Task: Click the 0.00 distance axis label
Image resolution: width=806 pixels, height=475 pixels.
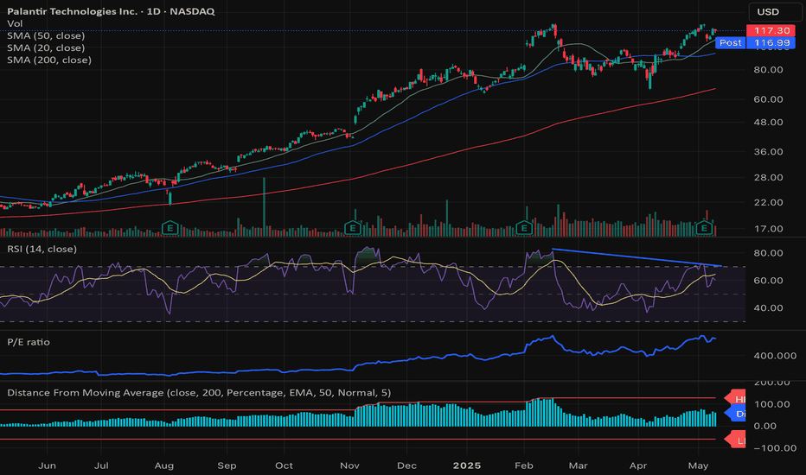Action: [x=765, y=427]
